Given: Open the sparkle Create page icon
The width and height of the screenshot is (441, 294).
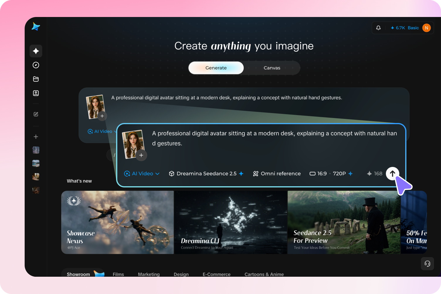Looking at the screenshot, I should pos(36,51).
